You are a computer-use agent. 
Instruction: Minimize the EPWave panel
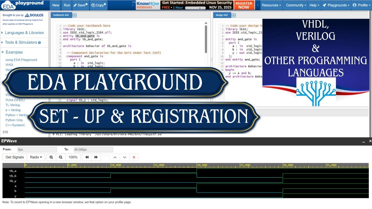click(364, 141)
